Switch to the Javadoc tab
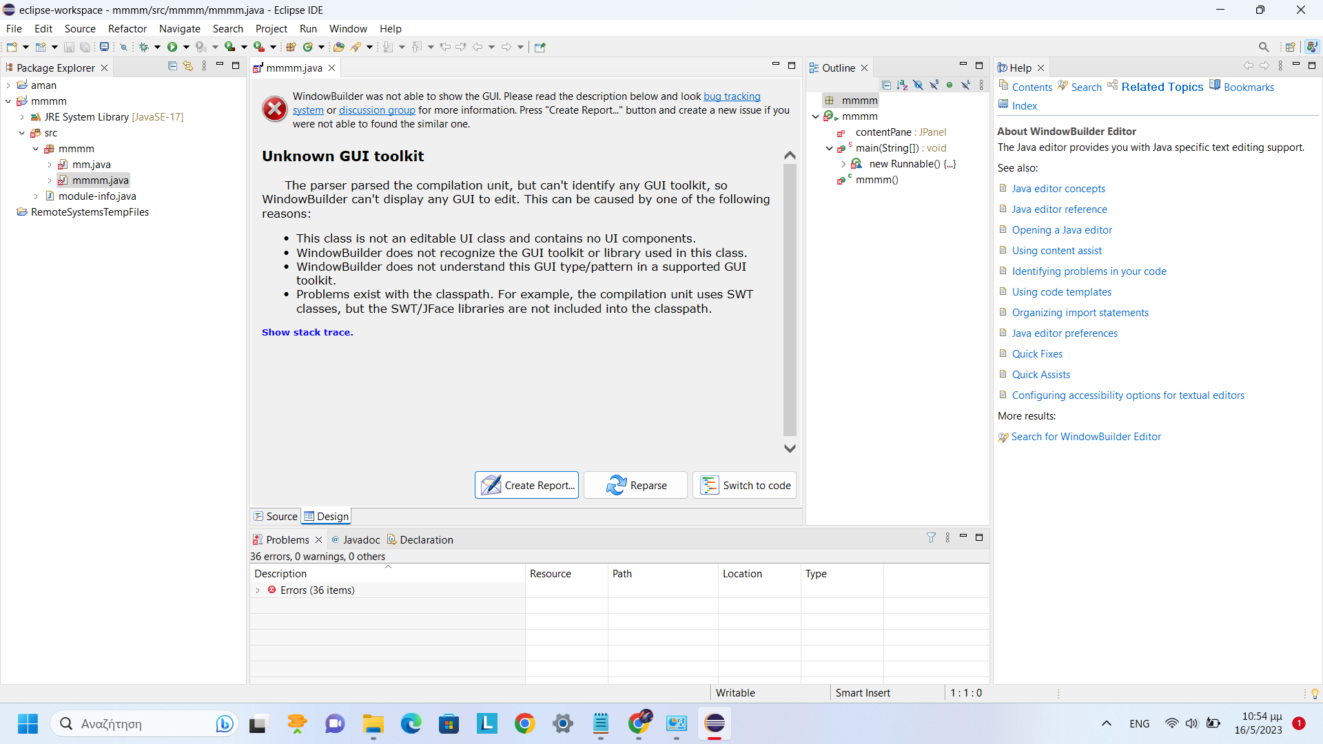This screenshot has height=744, width=1323. point(356,539)
